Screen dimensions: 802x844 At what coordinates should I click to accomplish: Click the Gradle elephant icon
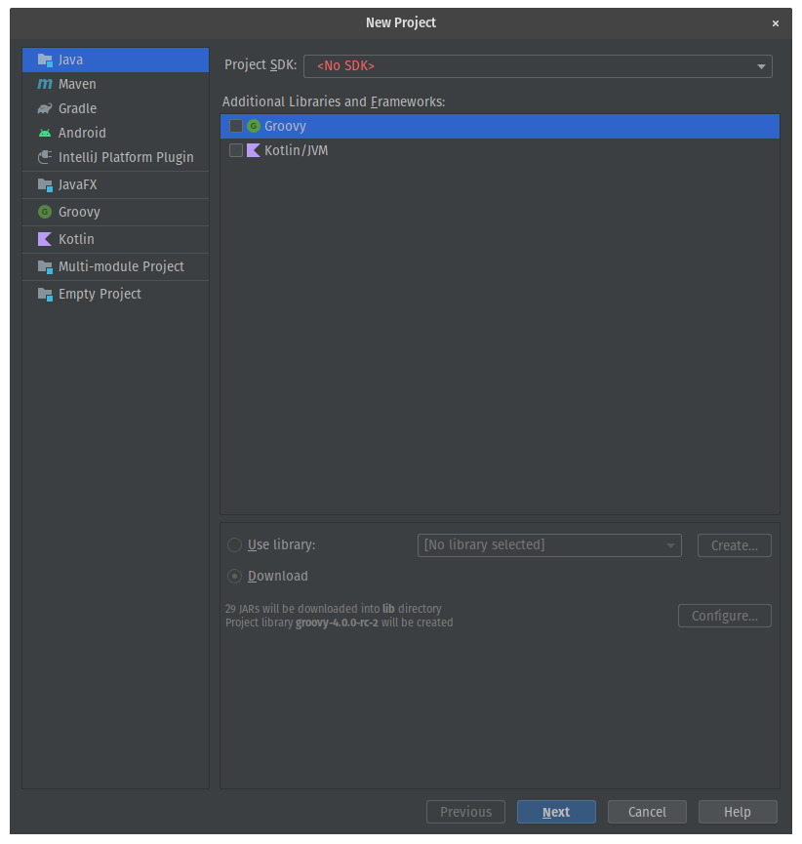click(45, 108)
